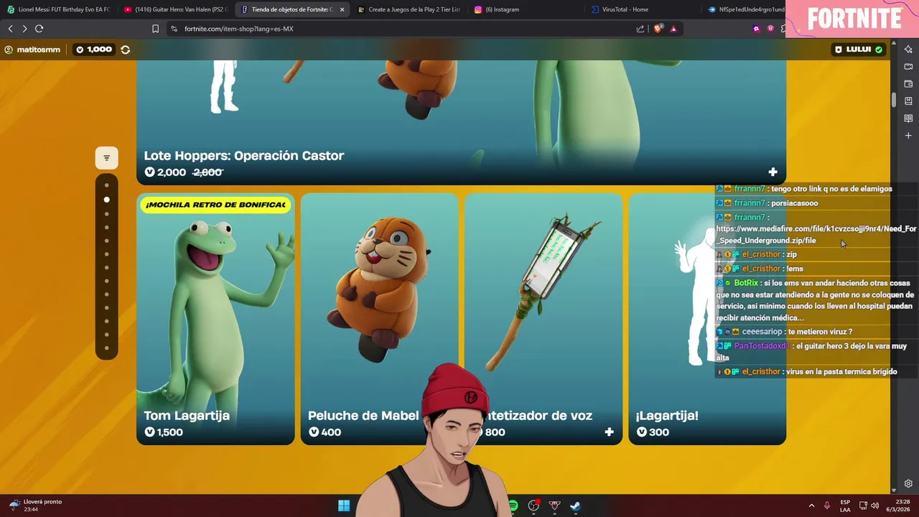The height and width of the screenshot is (517, 919).
Task: Show hidden tray icons chevron
Action: click(811, 506)
